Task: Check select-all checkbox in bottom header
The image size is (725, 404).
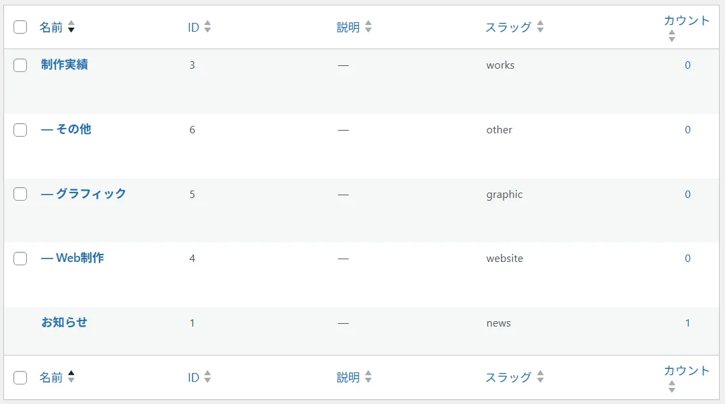Action: [x=20, y=377]
